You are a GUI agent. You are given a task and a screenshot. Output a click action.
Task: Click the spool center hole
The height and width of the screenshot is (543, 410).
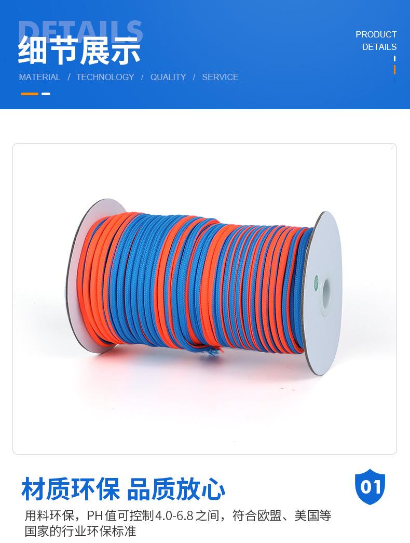pos(326,293)
